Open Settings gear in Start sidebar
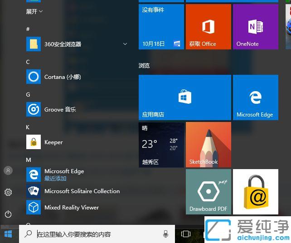 click(8, 192)
